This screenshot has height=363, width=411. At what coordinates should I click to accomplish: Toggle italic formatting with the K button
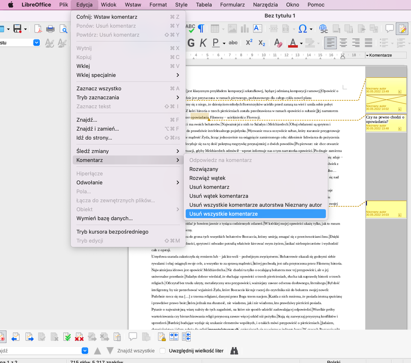pos(204,42)
